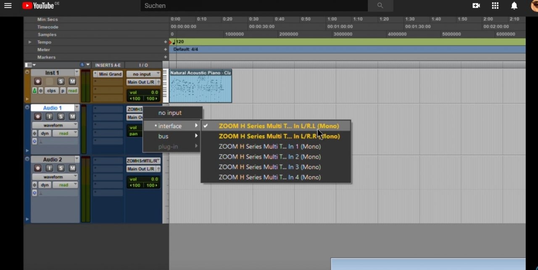
Task: Record-enable the Audio 2 track
Action: click(38, 168)
